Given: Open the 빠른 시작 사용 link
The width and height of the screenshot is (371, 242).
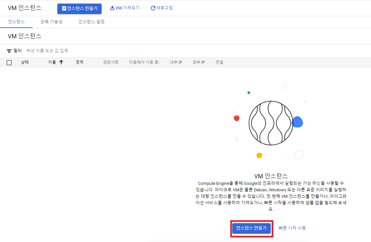Looking at the screenshot, I should coord(292,228).
